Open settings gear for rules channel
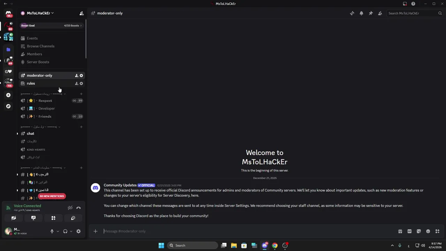Image resolution: width=446 pixels, height=251 pixels. pyautogui.click(x=81, y=83)
